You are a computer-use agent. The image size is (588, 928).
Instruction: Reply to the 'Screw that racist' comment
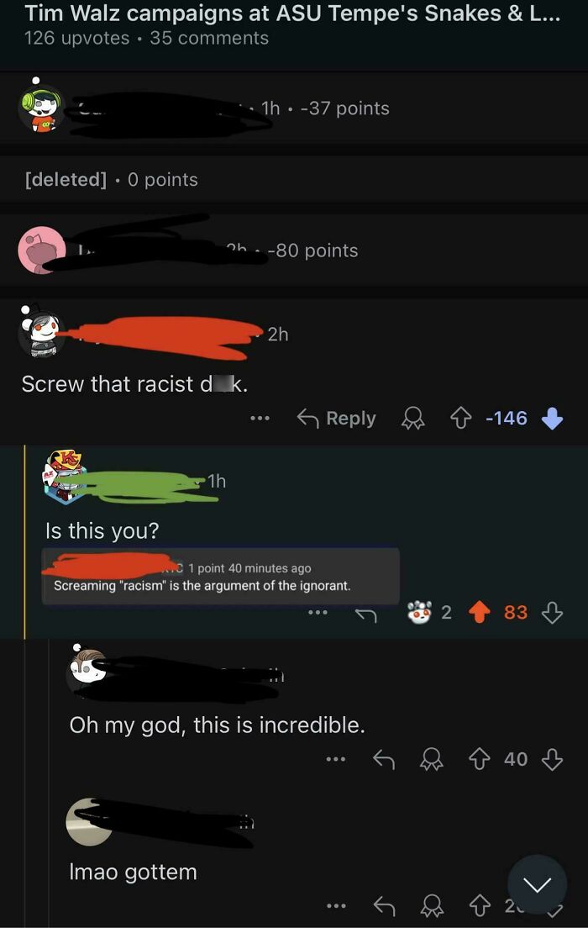[336, 419]
